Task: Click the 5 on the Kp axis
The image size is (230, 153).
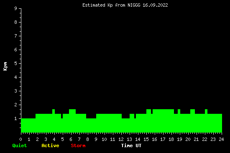Action: click(x=16, y=63)
